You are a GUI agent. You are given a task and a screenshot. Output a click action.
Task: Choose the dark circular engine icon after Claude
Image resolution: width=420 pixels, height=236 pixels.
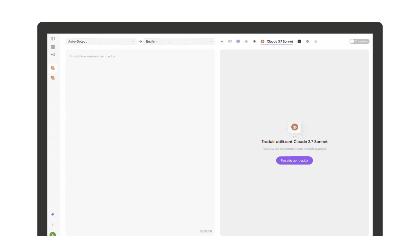[299, 42]
